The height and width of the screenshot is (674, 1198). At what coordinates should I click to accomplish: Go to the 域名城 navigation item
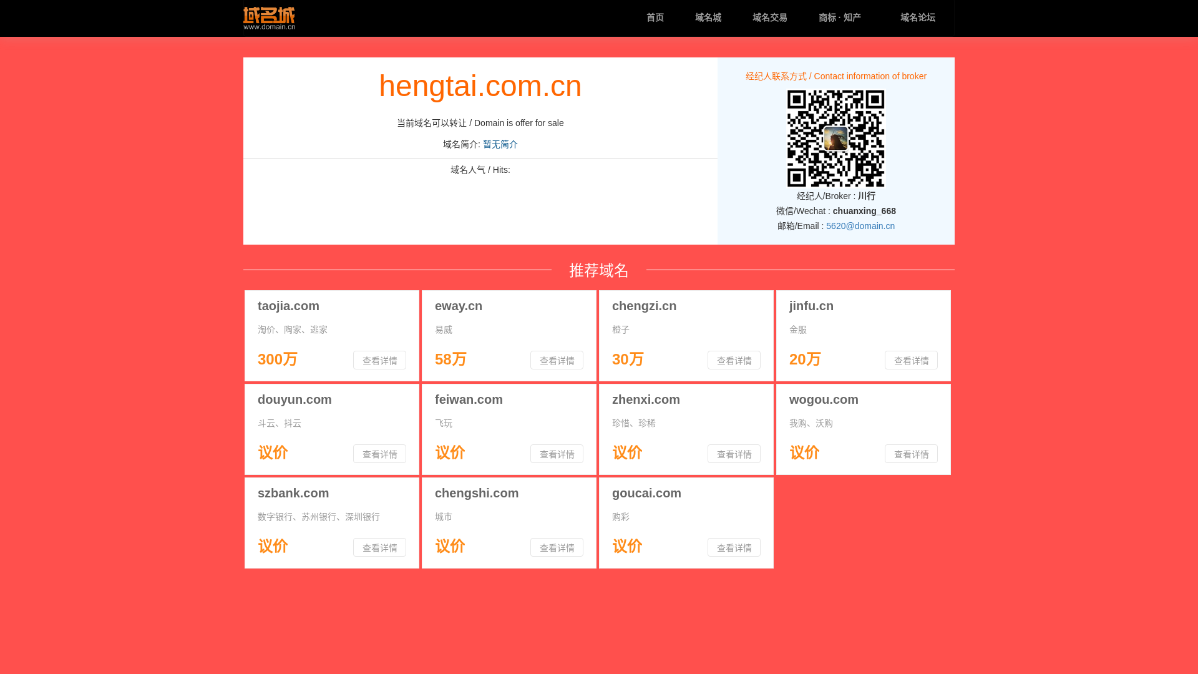click(x=708, y=17)
